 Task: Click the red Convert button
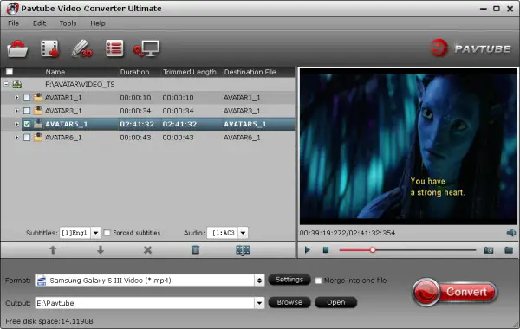coord(454,292)
